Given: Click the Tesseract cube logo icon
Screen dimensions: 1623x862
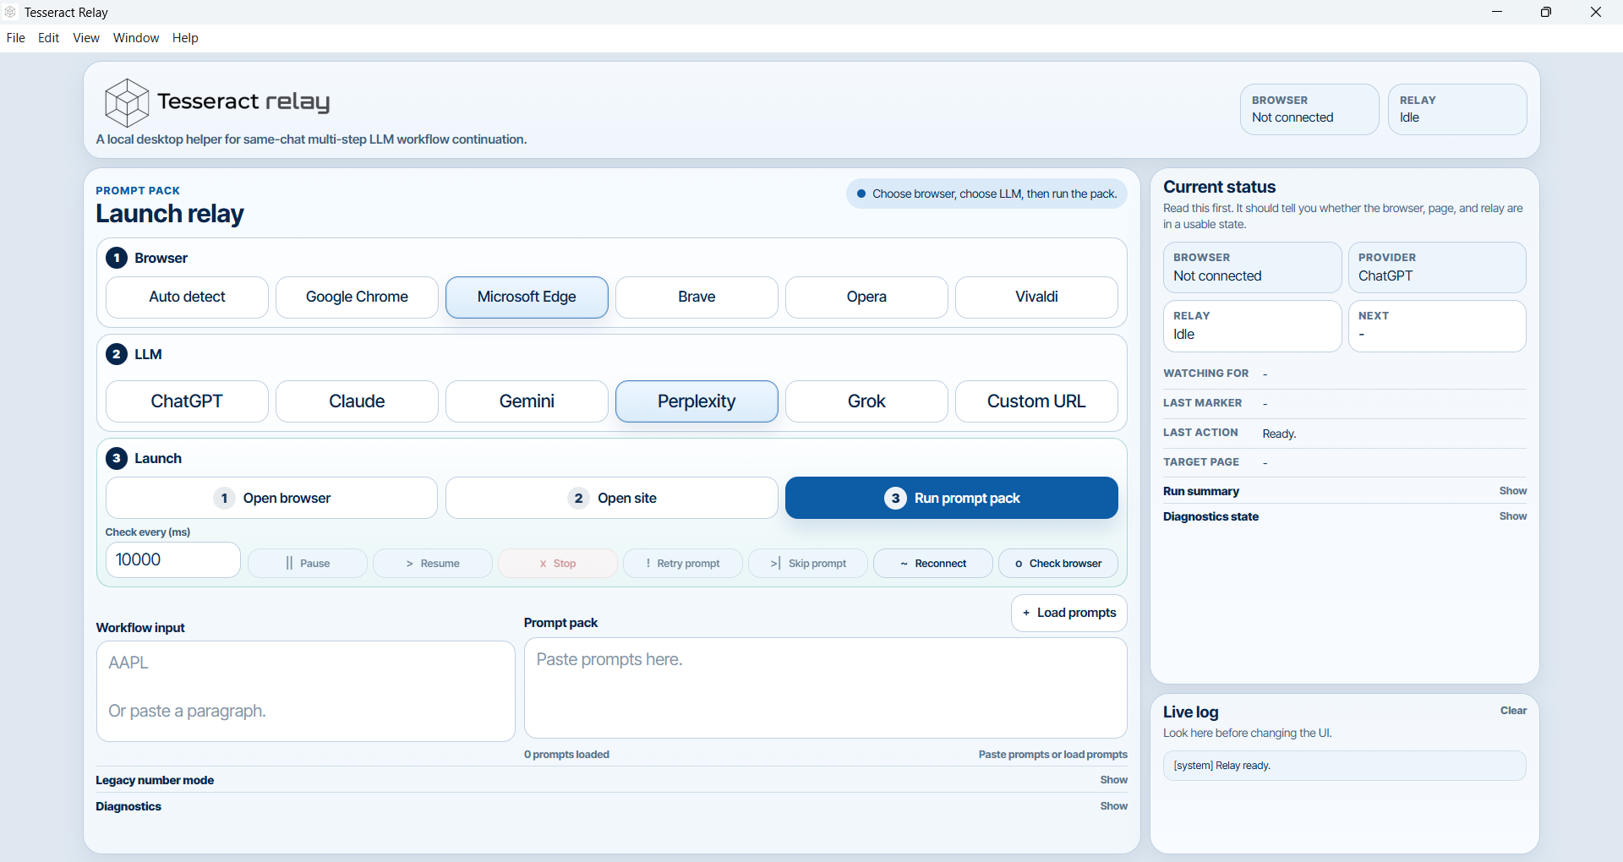Looking at the screenshot, I should click(x=127, y=102).
